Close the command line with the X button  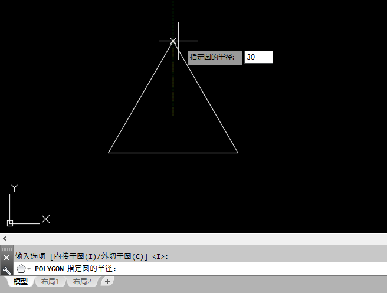pos(6,258)
